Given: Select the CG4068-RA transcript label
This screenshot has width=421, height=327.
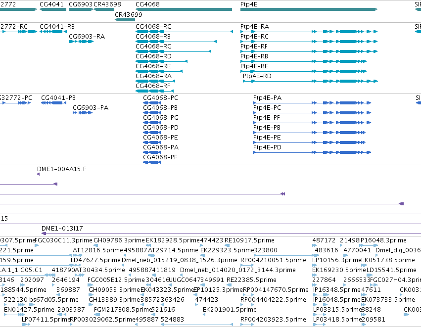Looking at the screenshot, I should pyautogui.click(x=153, y=76).
